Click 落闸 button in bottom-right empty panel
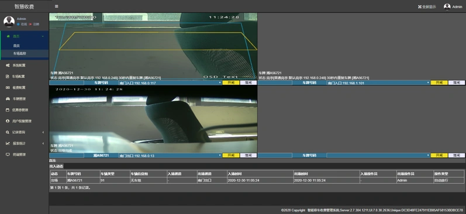The width and height of the screenshot is (466, 214). tap(456, 156)
